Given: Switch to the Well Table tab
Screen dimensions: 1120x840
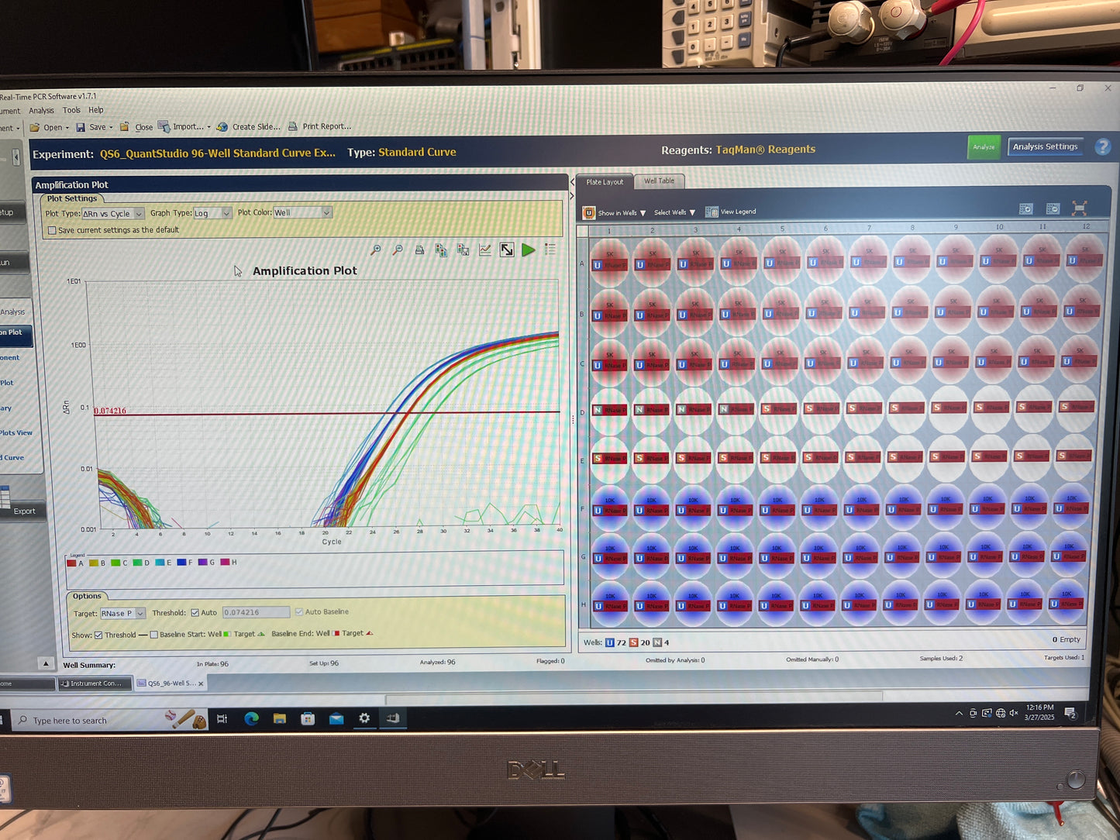Looking at the screenshot, I should [659, 181].
